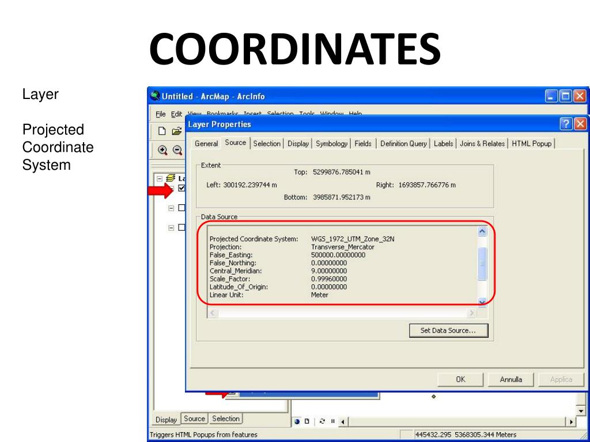Screen dimensions: 590x442
Task: Open the HTML Popup tab
Action: (x=532, y=143)
